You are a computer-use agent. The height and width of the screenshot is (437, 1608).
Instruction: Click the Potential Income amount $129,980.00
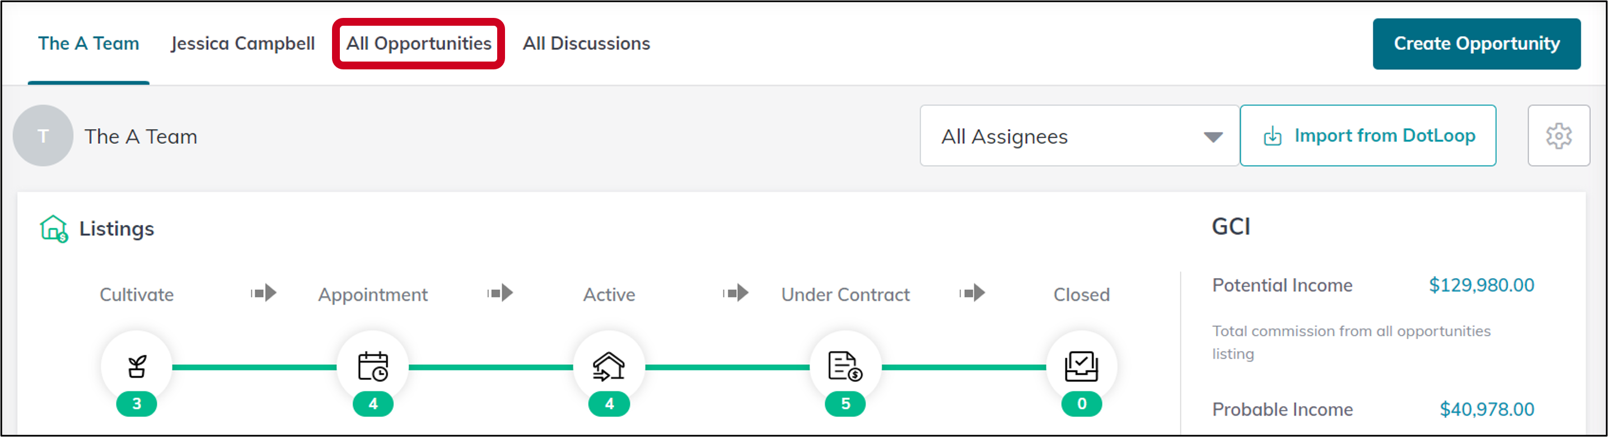coord(1481,285)
